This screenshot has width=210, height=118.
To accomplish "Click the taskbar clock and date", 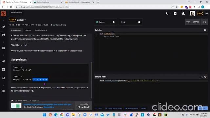I will pos(204,115).
